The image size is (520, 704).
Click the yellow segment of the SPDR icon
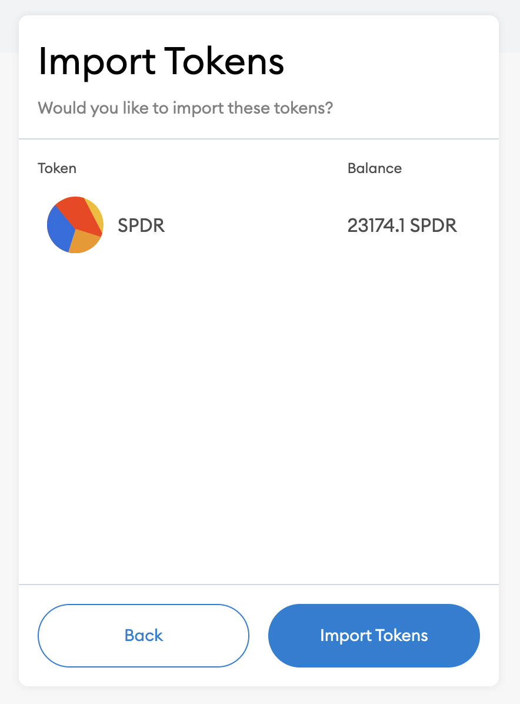coord(96,215)
